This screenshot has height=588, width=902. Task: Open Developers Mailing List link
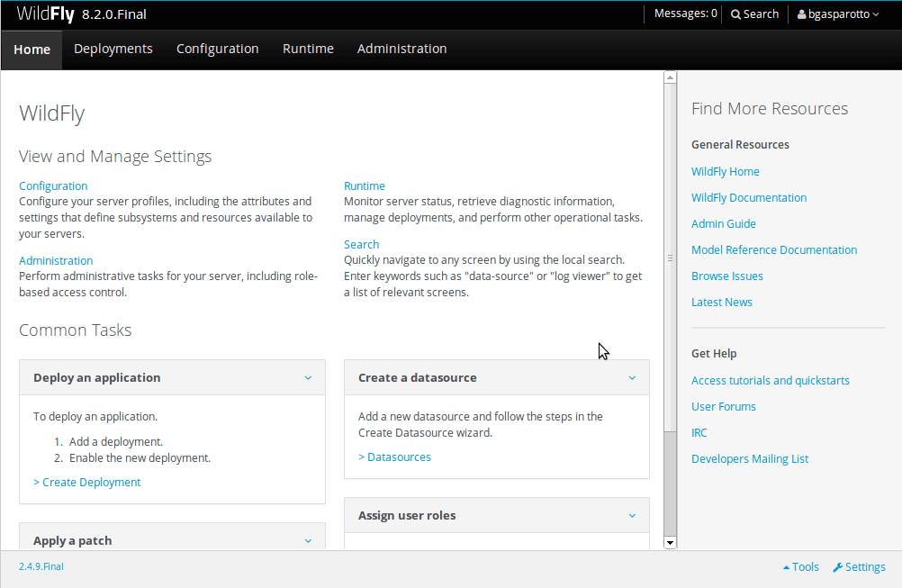[x=750, y=458]
